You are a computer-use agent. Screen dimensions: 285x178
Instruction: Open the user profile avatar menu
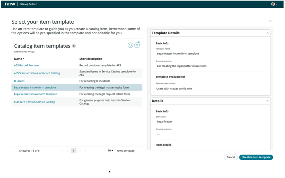coord(274,4)
